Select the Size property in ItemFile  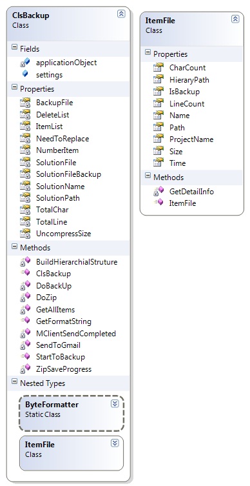coord(176,152)
